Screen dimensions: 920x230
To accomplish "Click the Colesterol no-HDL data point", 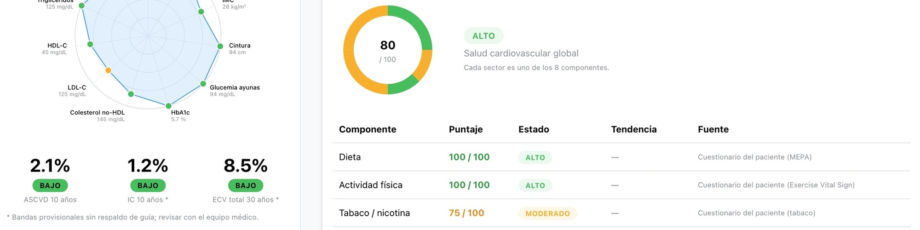I will point(131,94).
